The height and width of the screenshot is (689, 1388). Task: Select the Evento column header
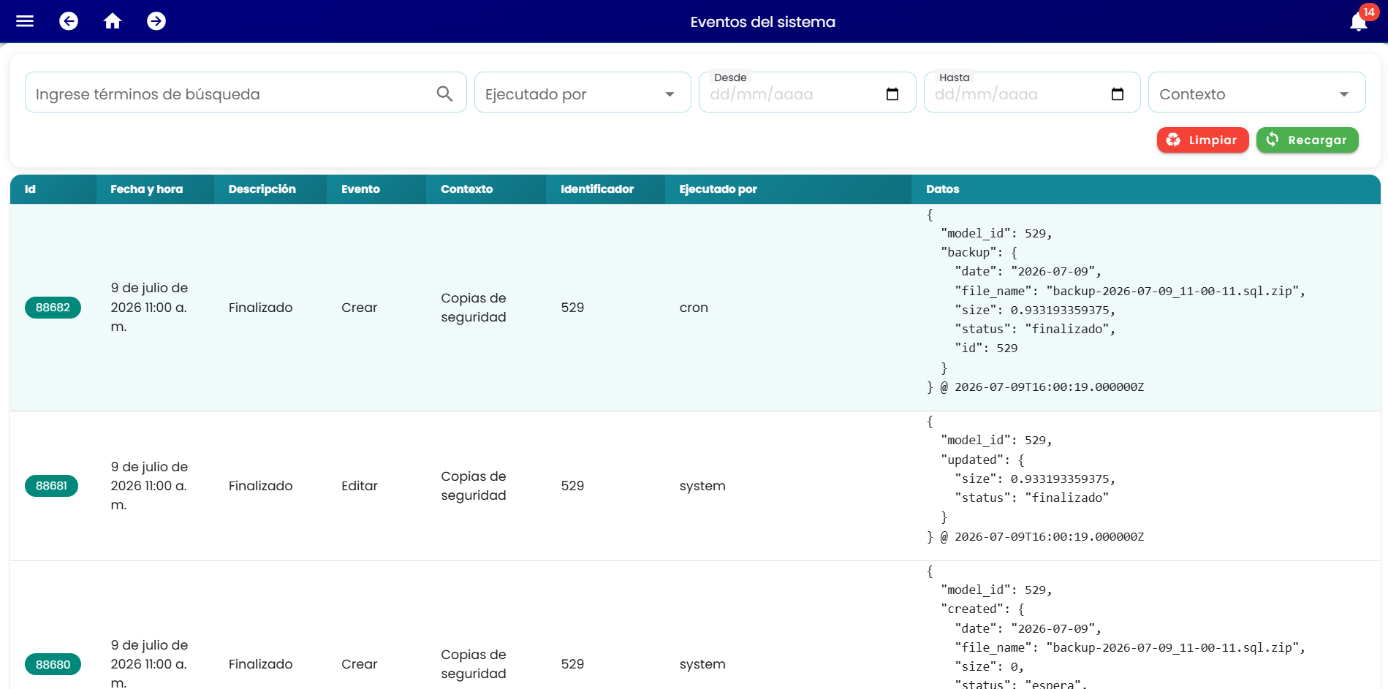pos(360,189)
